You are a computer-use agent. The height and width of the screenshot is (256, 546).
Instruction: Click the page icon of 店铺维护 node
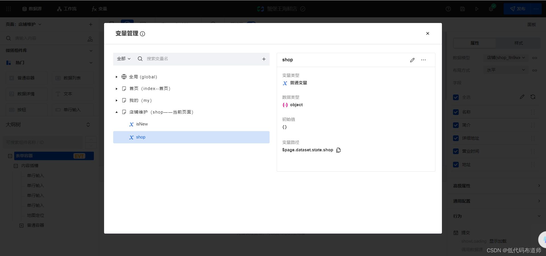[124, 112]
